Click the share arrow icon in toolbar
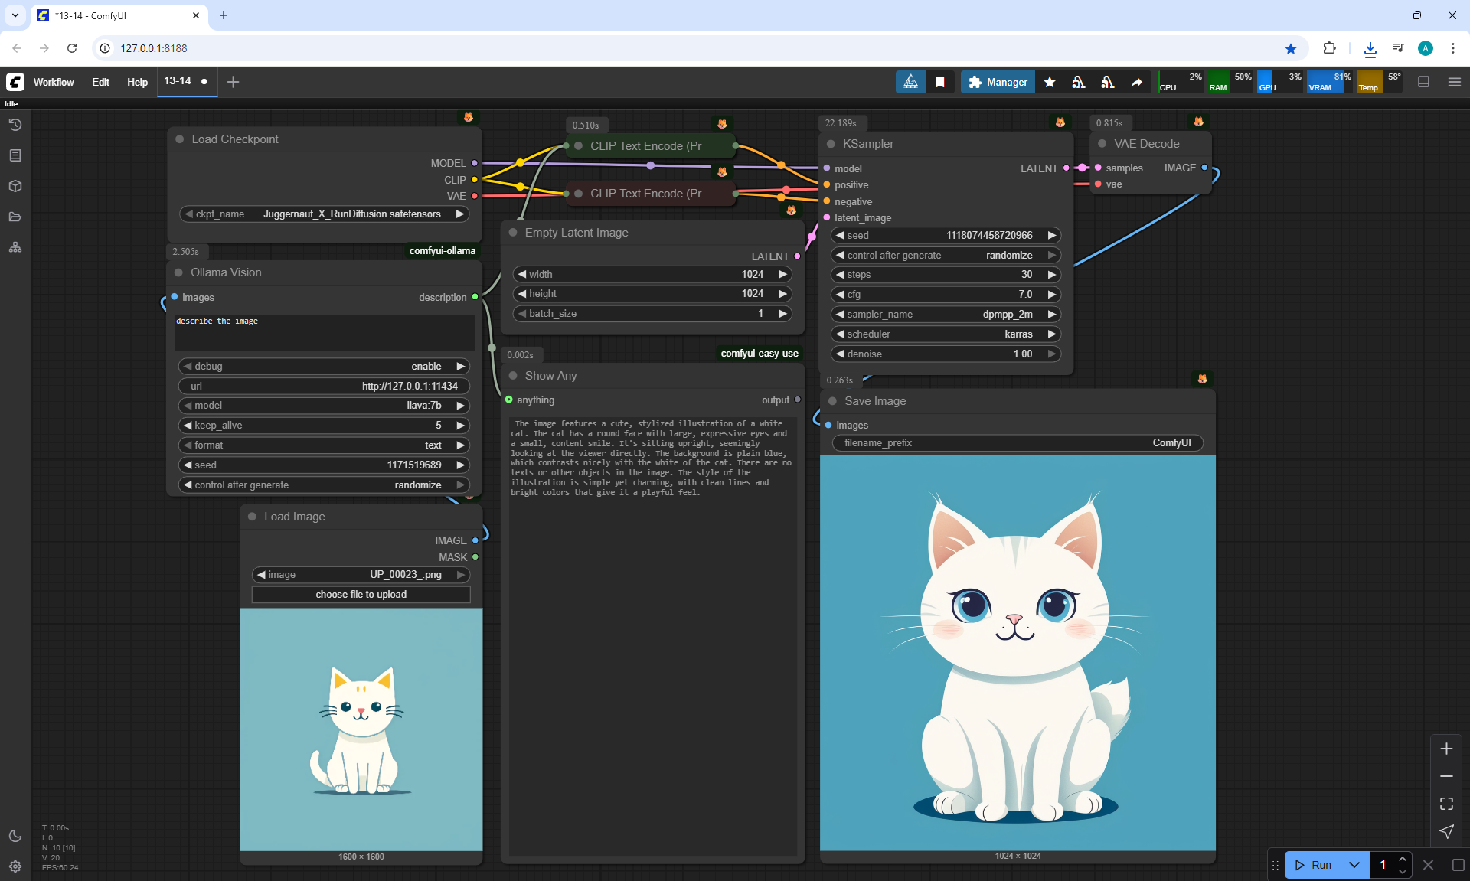1470x881 pixels. [x=1137, y=82]
